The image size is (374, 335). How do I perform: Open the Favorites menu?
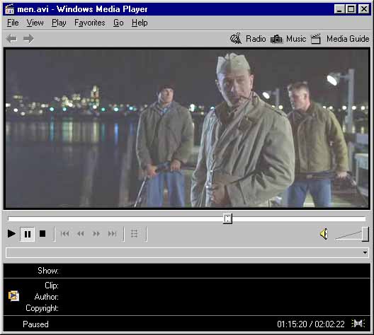coord(90,23)
